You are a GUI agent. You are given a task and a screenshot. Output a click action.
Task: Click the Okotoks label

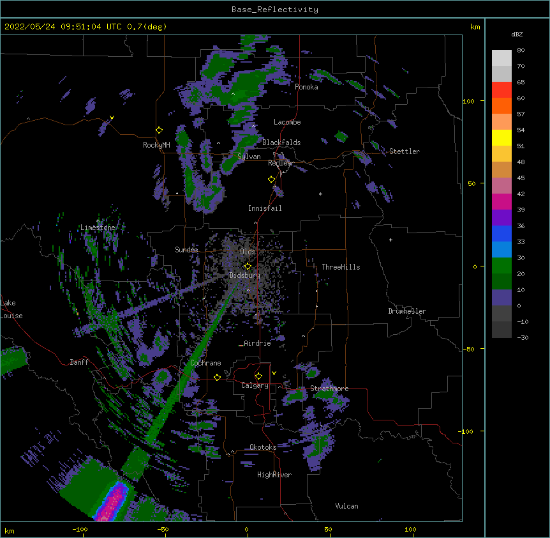pyautogui.click(x=263, y=447)
